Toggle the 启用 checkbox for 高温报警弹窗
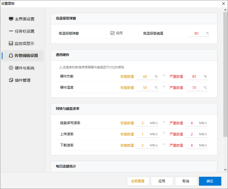This screenshot has width=228, height=189. pyautogui.click(x=112, y=33)
